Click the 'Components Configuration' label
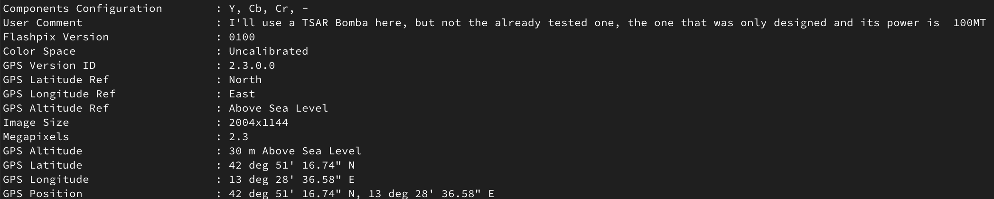Screen dimensions: 994x199 tap(83, 9)
